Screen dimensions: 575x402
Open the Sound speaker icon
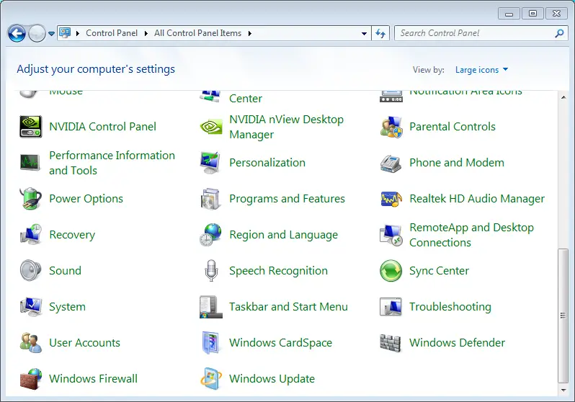(x=30, y=270)
